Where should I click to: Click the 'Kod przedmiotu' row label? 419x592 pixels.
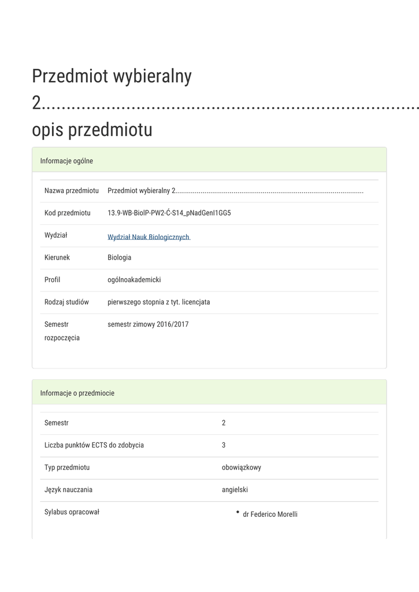67,213
